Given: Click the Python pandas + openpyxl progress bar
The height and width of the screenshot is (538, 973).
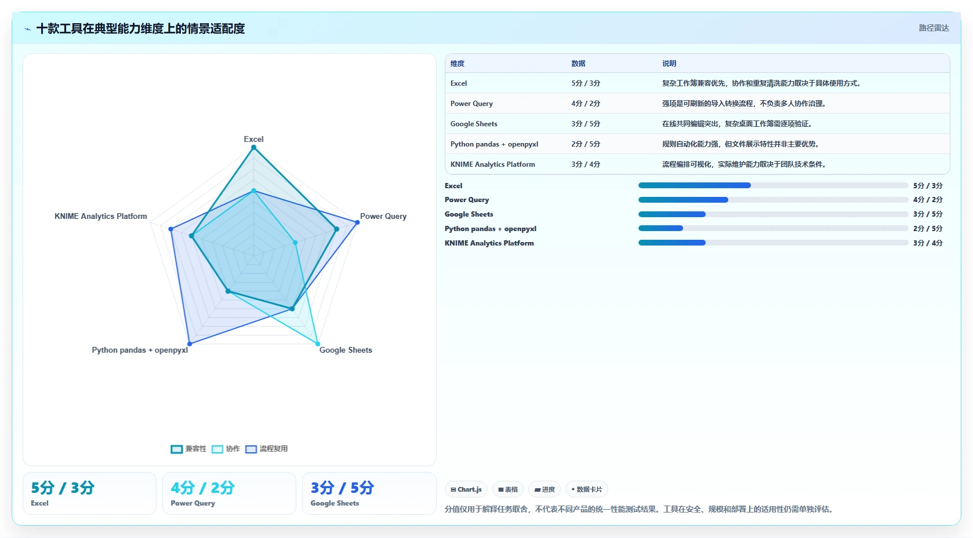Looking at the screenshot, I should pyautogui.click(x=773, y=228).
